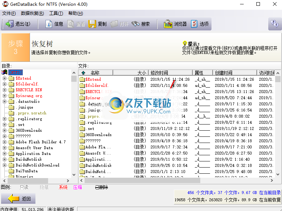This screenshot has width=282, height=211.
Task: Click 内存使用 status bar entry
Action: pyautogui.click(x=22, y=209)
